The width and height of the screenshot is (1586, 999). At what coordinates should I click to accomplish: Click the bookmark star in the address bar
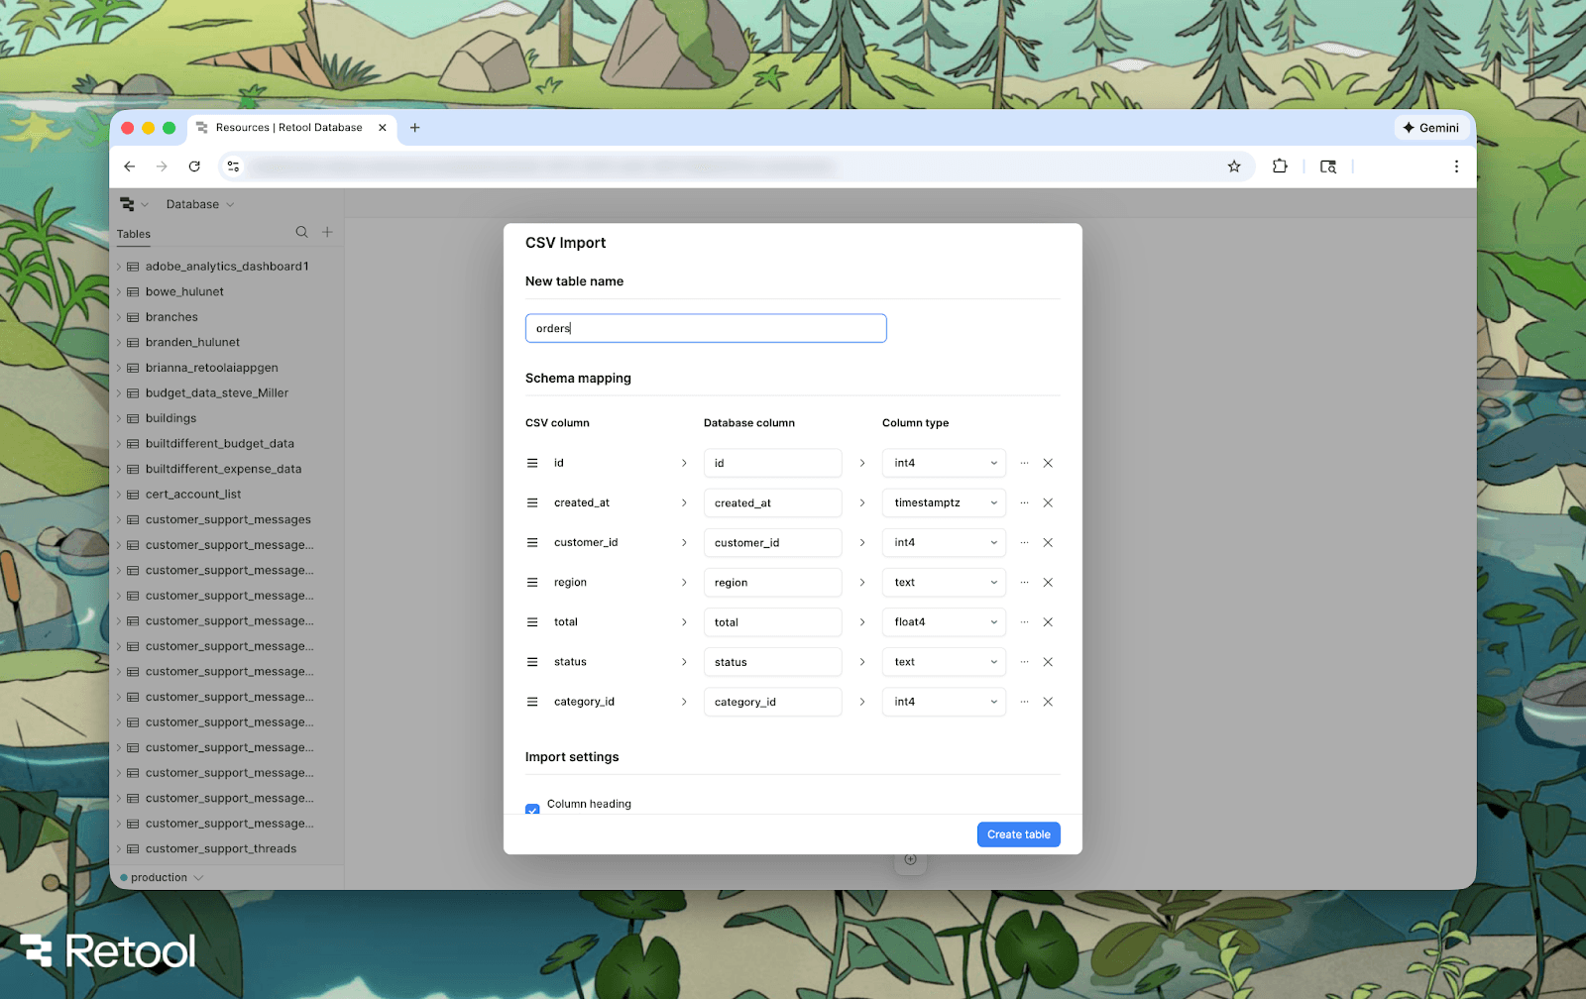1233,166
